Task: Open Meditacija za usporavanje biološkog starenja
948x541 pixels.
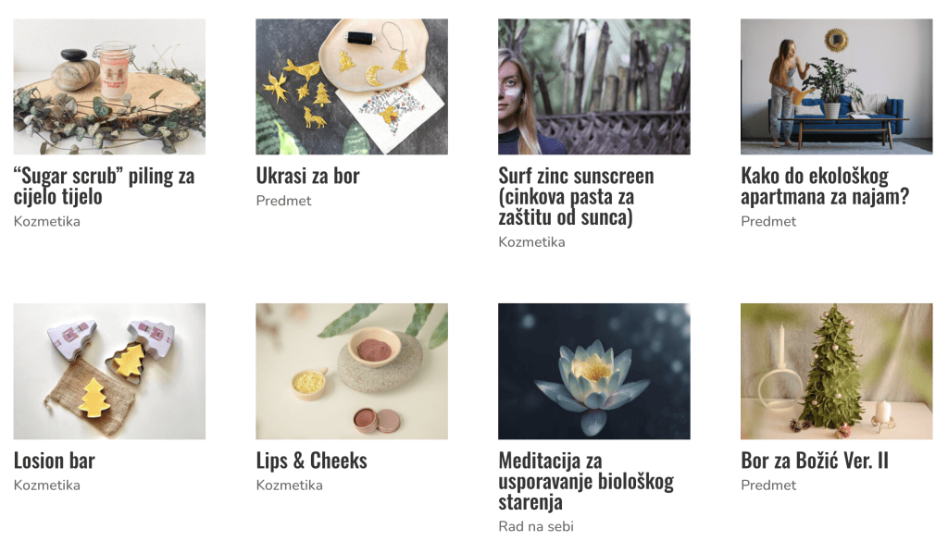Action: (x=586, y=481)
